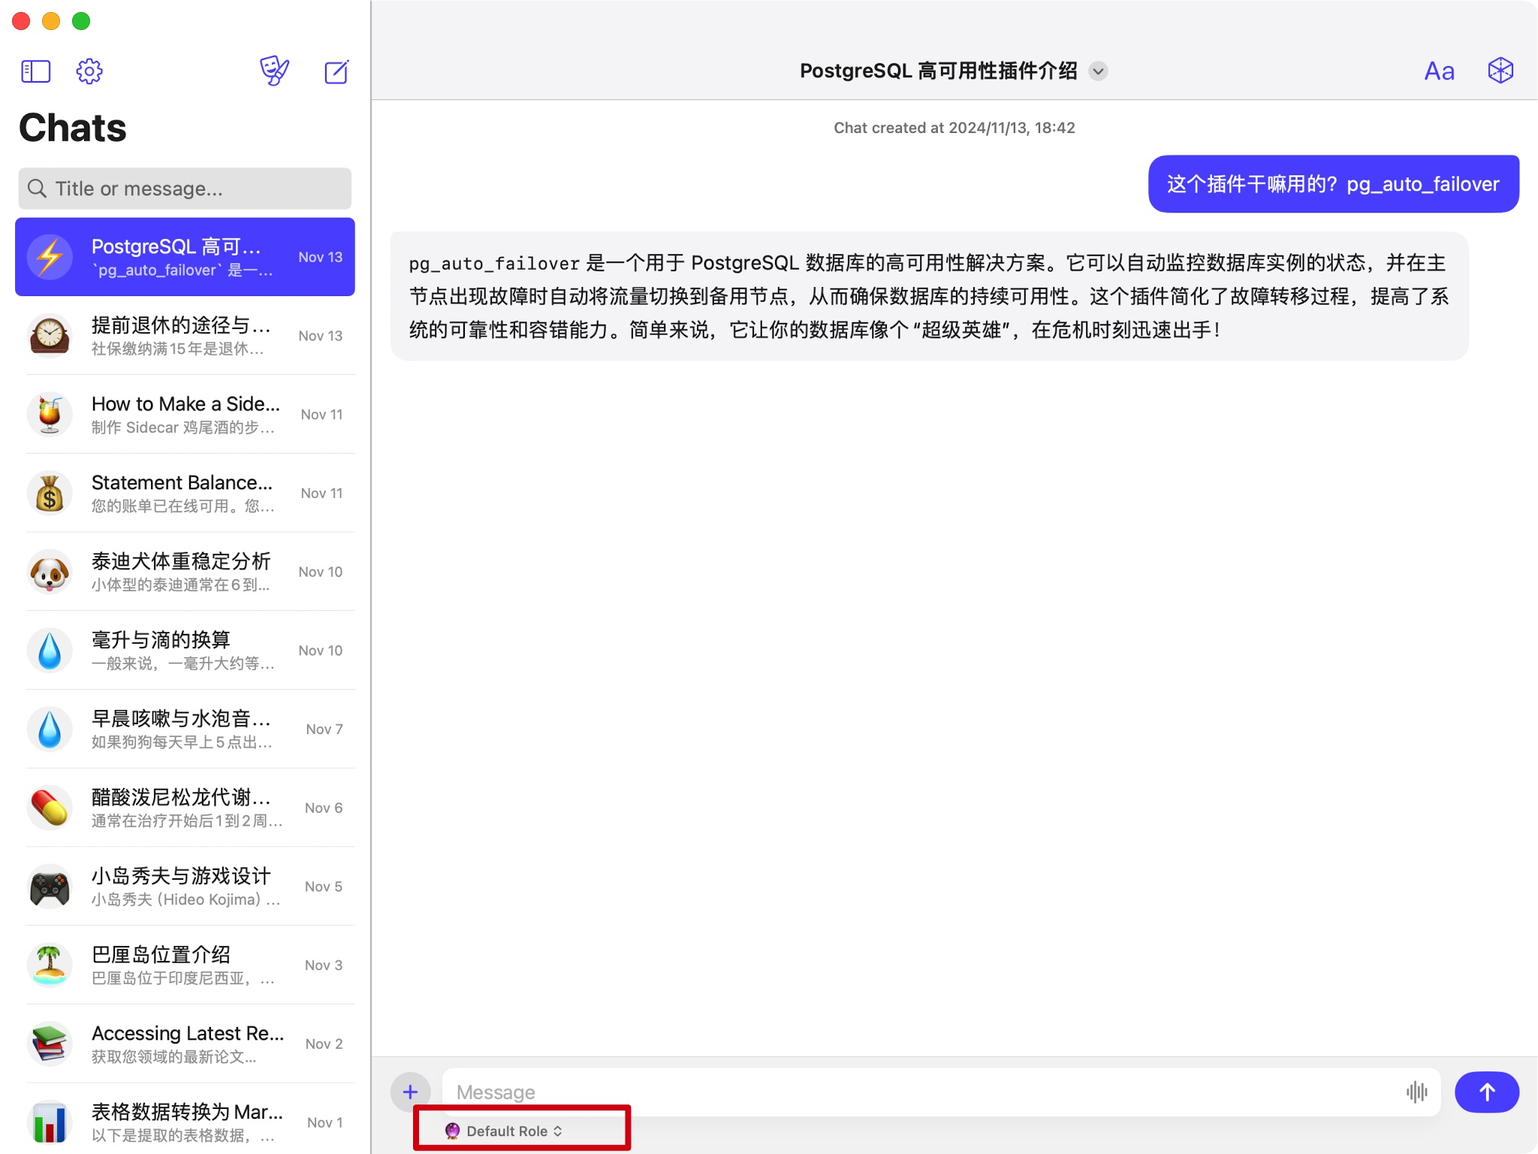Screen dimensions: 1538x1154
Task: Open the 小岛秀夫与游戏设计 chat
Action: coord(185,887)
